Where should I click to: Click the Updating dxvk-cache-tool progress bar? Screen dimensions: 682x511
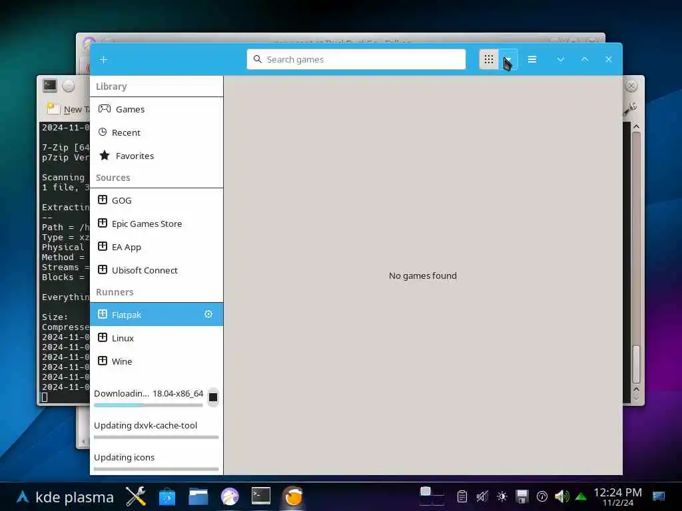156,437
